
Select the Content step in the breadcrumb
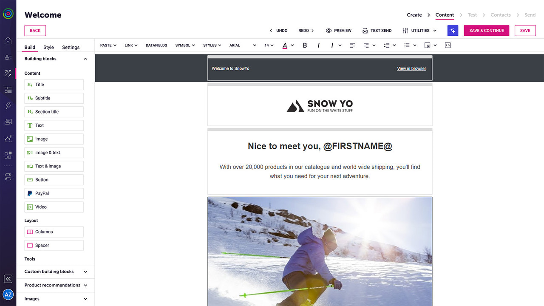(445, 14)
